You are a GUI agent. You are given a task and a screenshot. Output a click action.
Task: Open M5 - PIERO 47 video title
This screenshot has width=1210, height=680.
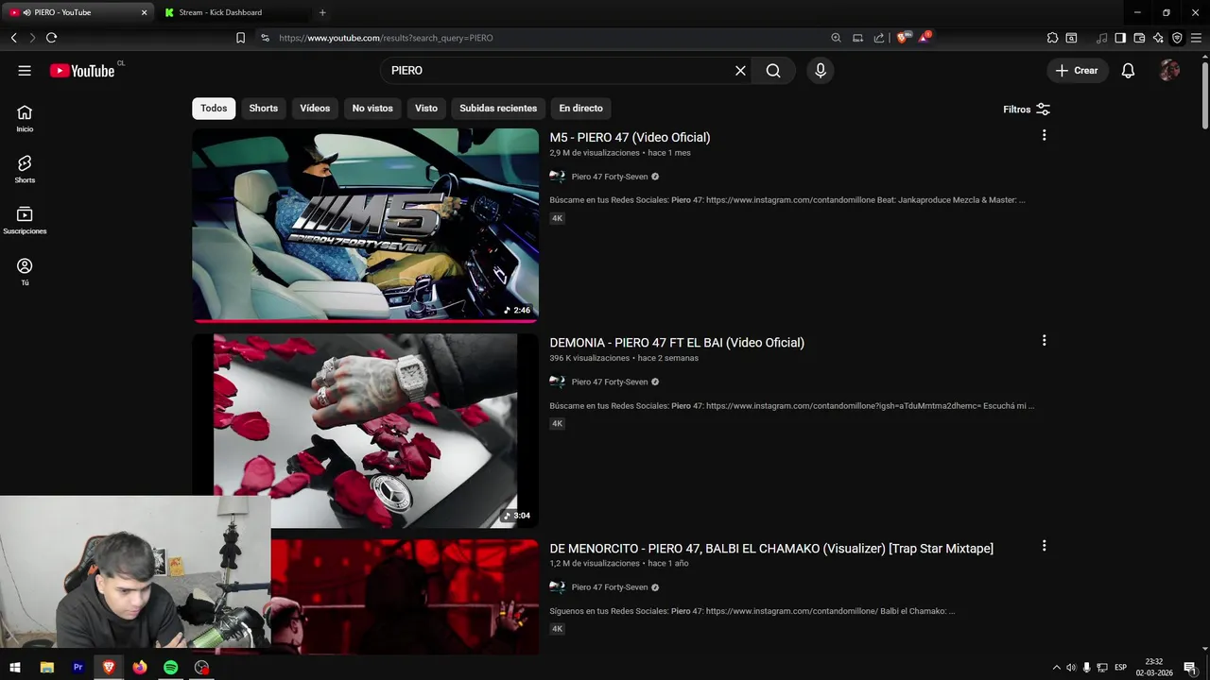(630, 138)
